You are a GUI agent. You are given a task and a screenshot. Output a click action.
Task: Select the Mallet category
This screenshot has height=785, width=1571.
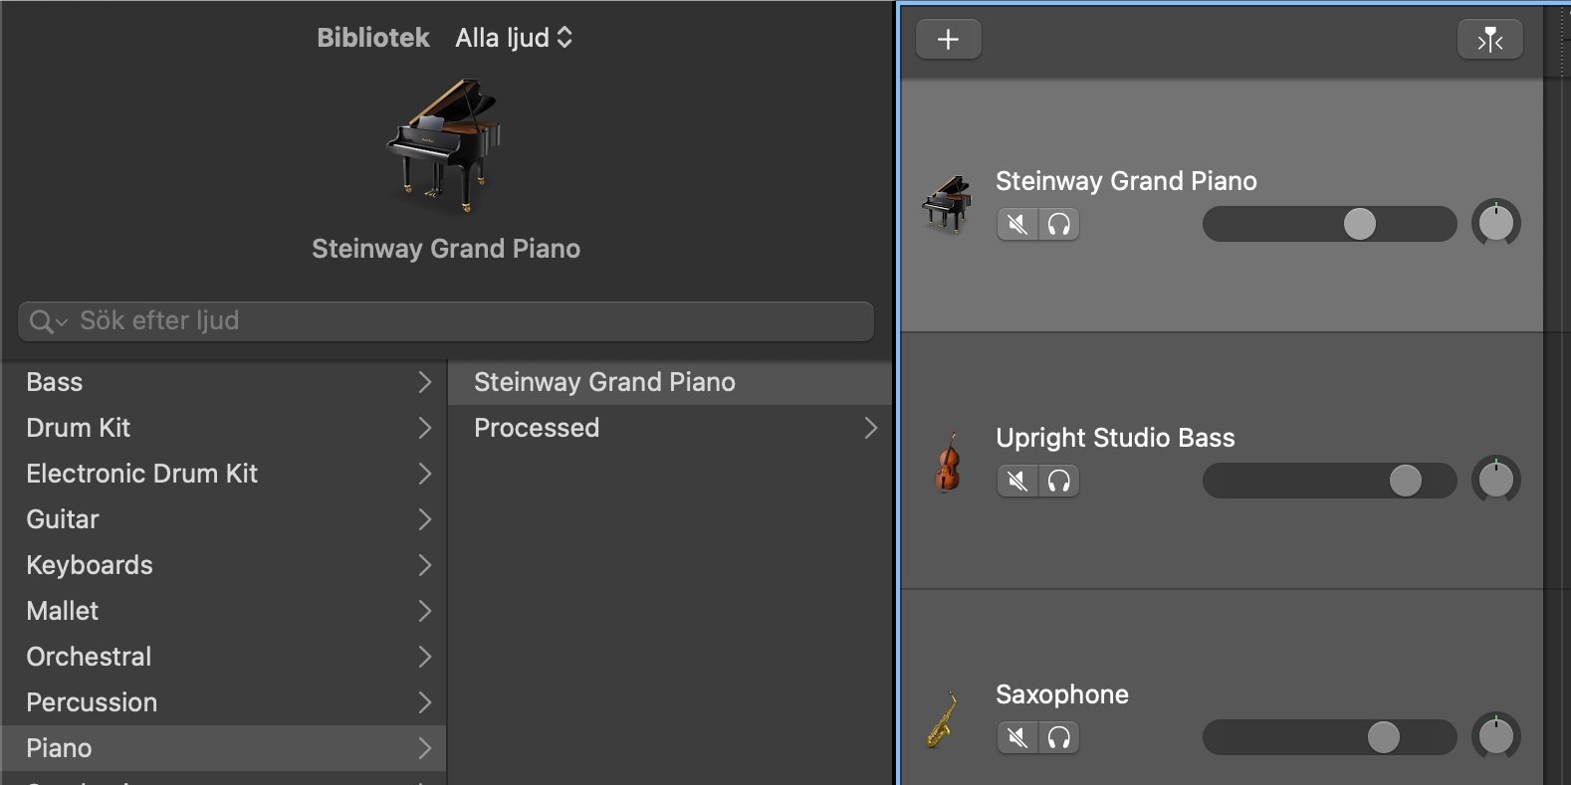point(224,611)
